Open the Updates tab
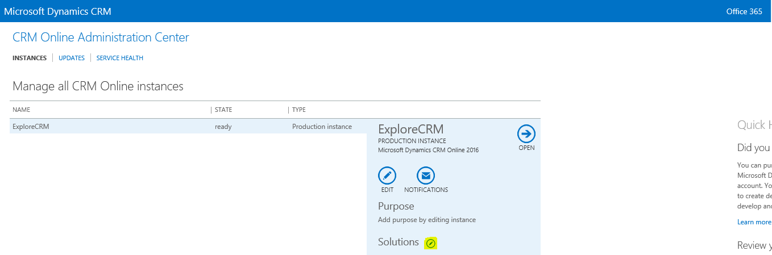Screen dimensions: 772x255 click(x=72, y=58)
